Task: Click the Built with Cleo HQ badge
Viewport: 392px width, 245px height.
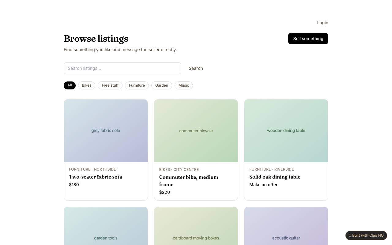Action: point(366,236)
